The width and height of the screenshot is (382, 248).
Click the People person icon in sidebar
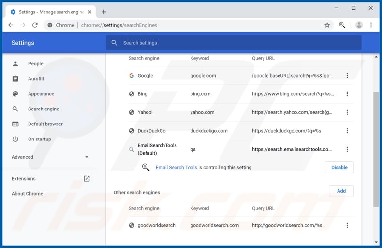click(15, 64)
